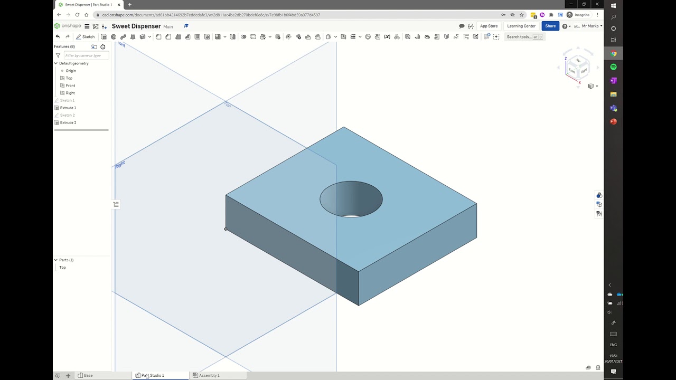676x380 pixels.
Task: Add a folder in the Features panel
Action: point(94,46)
